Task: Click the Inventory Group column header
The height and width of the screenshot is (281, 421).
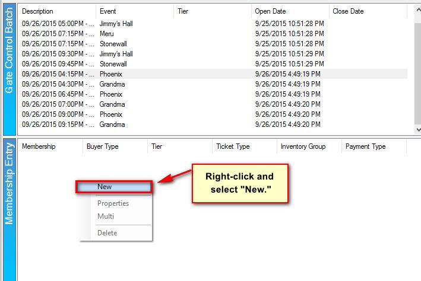Action: point(309,146)
